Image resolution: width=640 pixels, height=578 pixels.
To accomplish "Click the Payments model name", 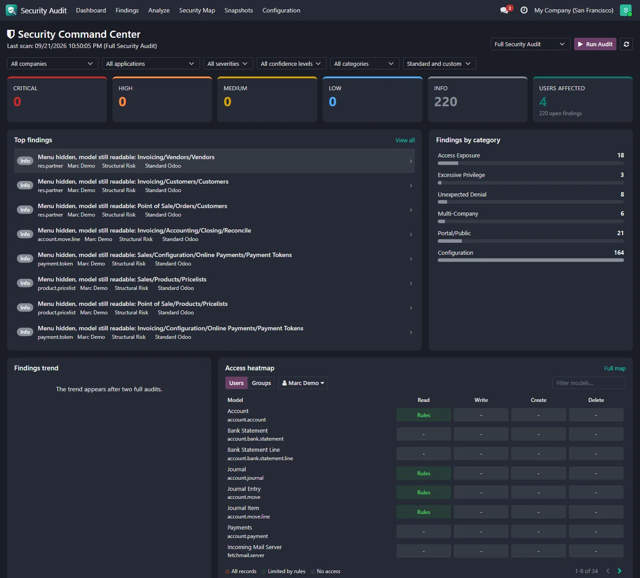I will click(240, 528).
